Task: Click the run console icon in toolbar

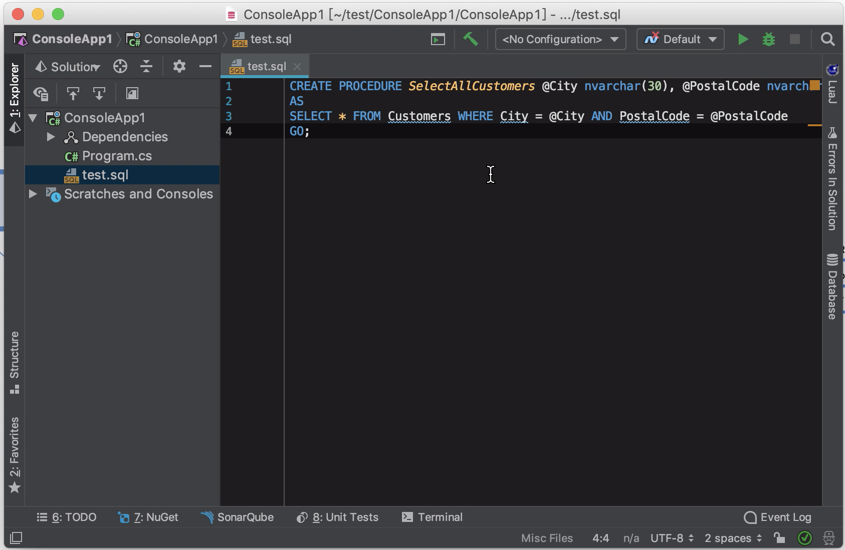Action: click(x=438, y=39)
